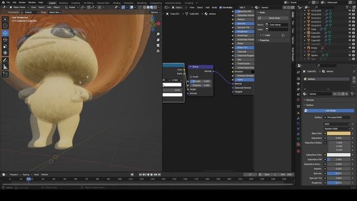
Task: Click the Blender logo menu icon
Action: [3, 2]
